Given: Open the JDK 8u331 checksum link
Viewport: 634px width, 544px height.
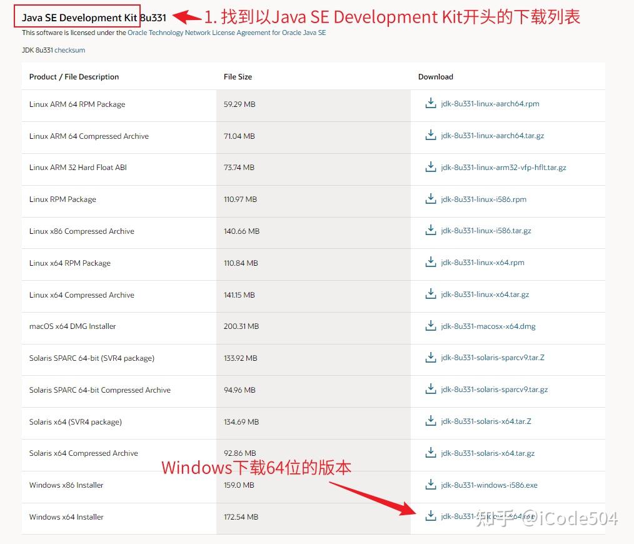Looking at the screenshot, I should 69,50.
